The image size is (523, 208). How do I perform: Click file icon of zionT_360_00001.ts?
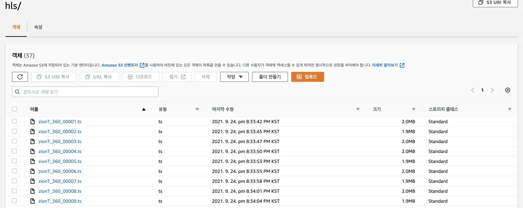32,122
